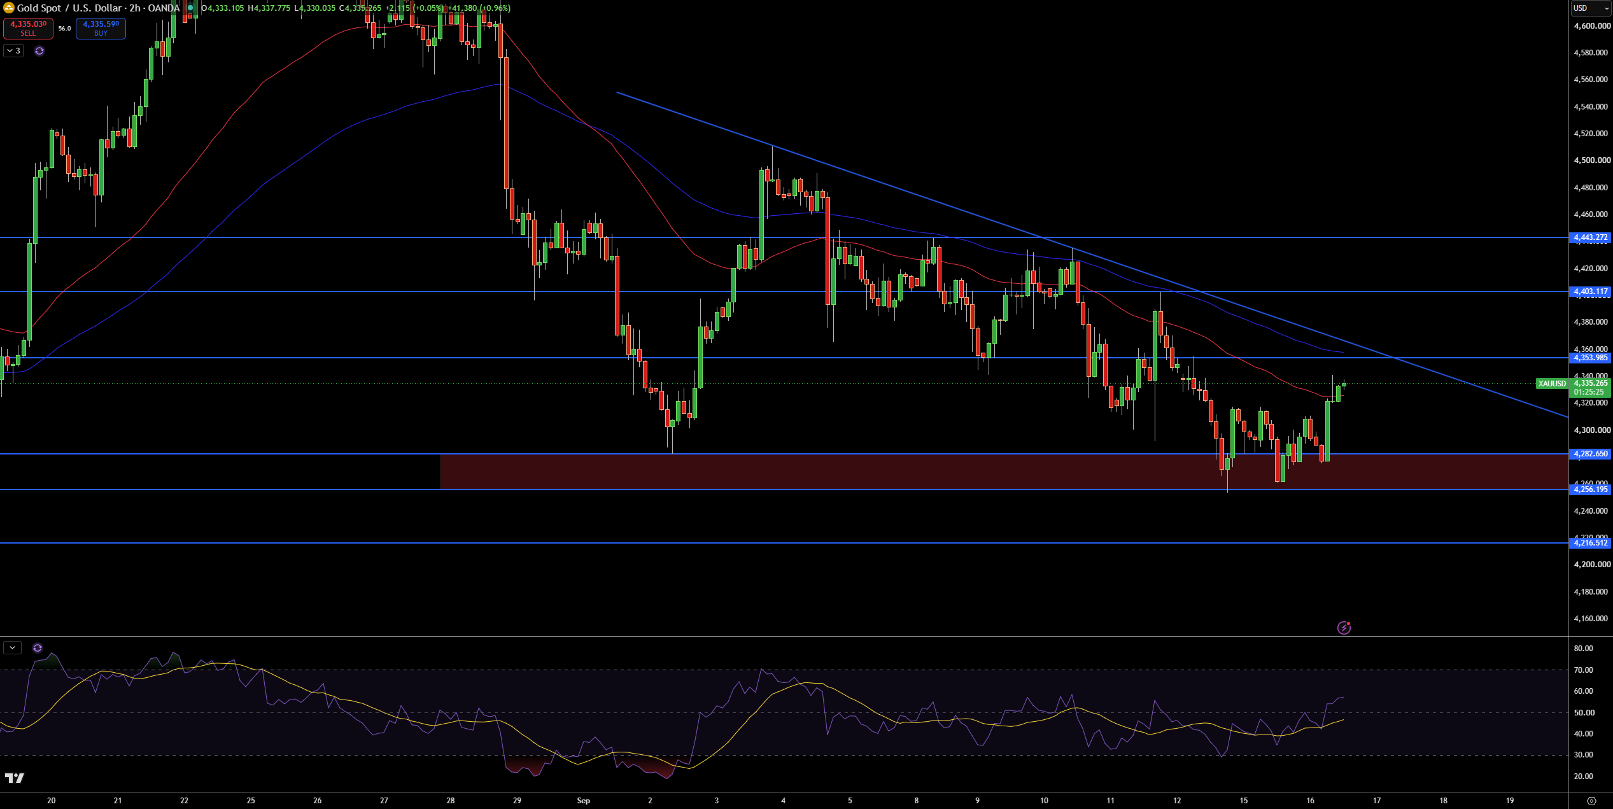The height and width of the screenshot is (809, 1613).
Task: Click date 25 on the time axis
Action: pos(251,801)
